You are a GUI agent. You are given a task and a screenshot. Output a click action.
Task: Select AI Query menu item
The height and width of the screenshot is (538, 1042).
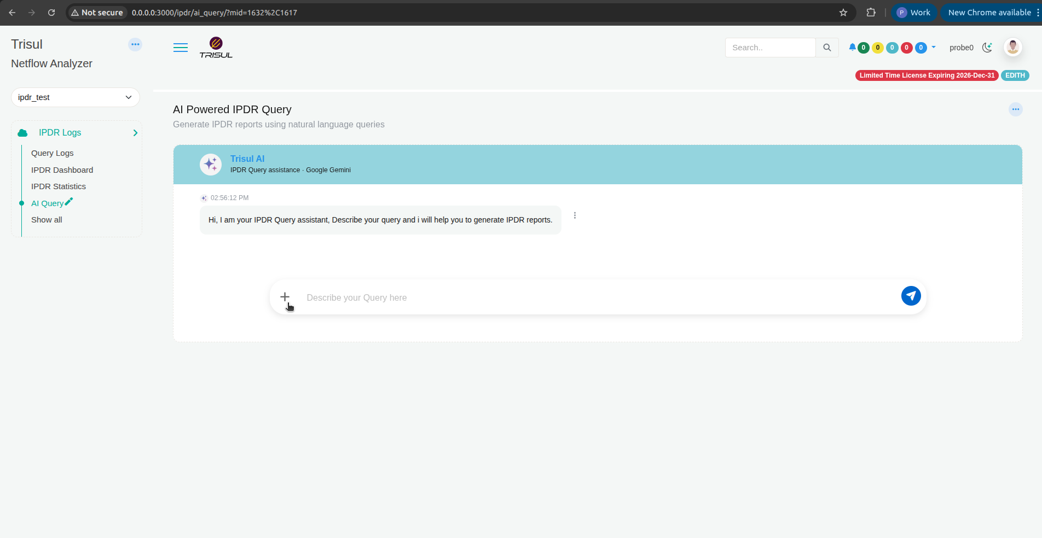click(x=47, y=203)
